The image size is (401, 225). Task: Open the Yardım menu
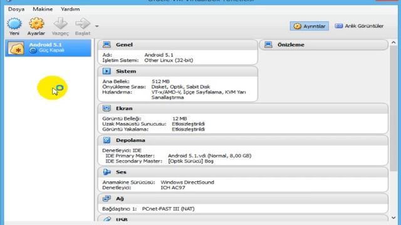click(70, 9)
